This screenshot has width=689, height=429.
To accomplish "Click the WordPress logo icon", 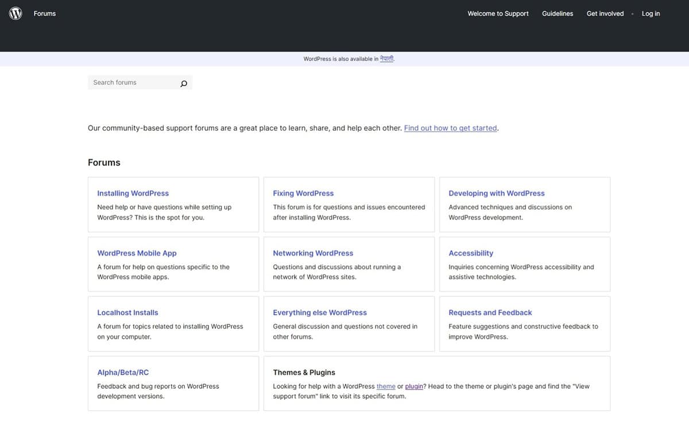I will tap(16, 13).
